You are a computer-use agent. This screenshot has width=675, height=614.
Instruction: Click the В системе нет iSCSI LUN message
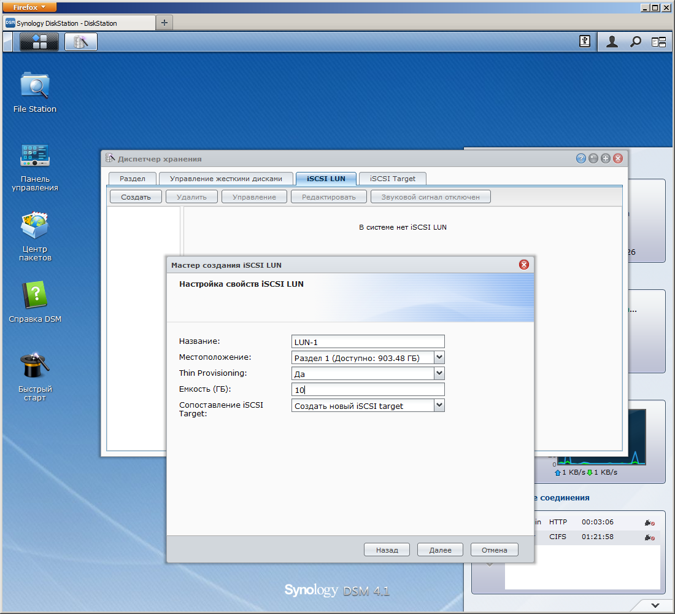tap(403, 227)
